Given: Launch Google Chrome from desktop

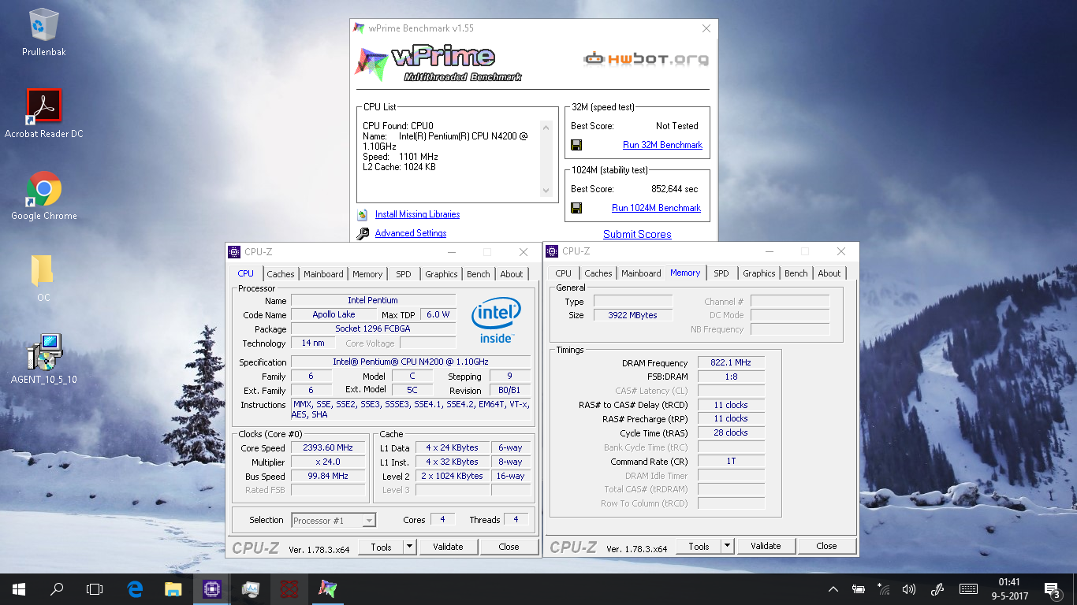Looking at the screenshot, I should (43, 195).
